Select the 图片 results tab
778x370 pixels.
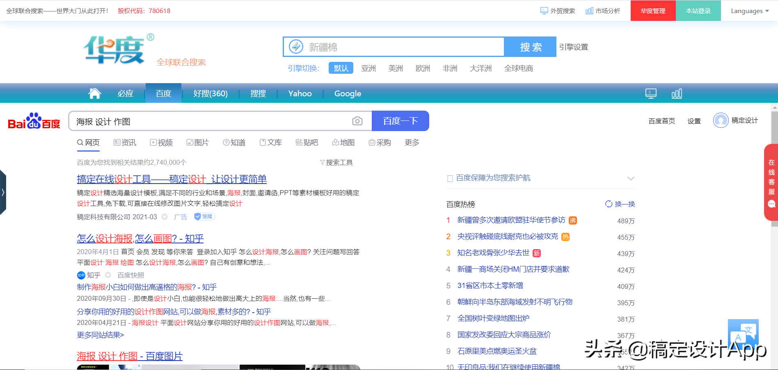click(197, 143)
